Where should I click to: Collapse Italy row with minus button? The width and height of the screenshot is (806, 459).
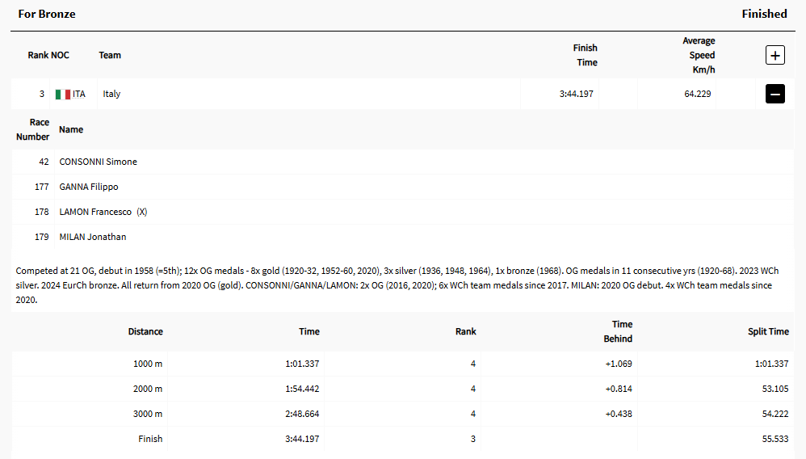[775, 94]
